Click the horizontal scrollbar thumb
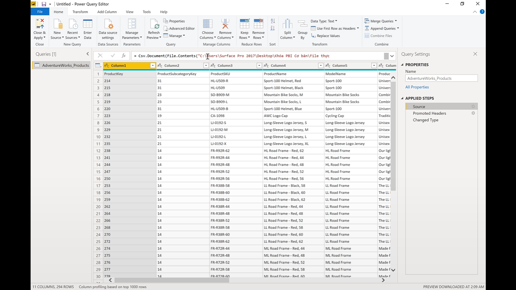Image resolution: width=516 pixels, height=290 pixels. point(172,280)
